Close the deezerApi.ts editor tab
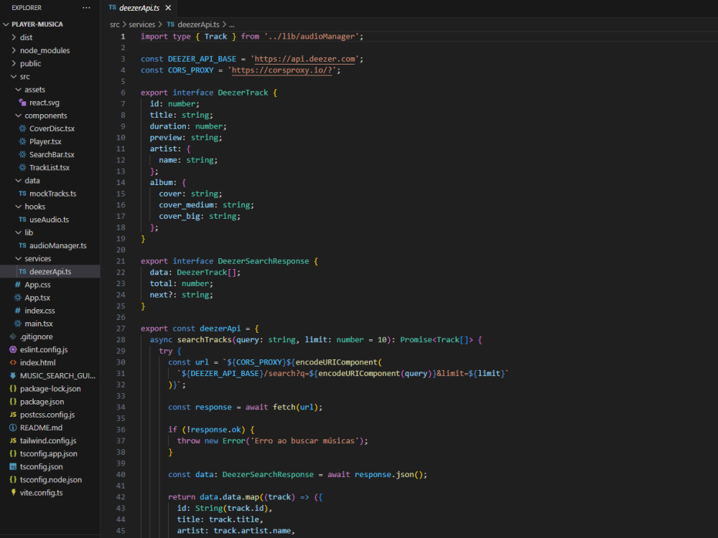This screenshot has width=718, height=538. [168, 8]
